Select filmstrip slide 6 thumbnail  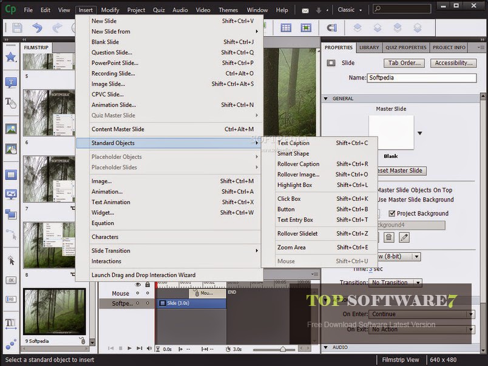pyautogui.click(x=49, y=113)
